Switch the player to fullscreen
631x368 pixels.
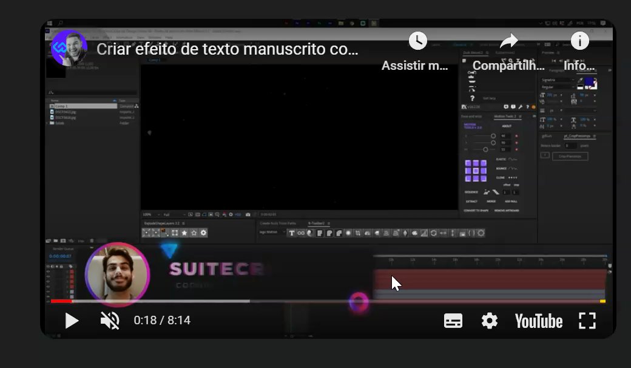click(x=587, y=321)
